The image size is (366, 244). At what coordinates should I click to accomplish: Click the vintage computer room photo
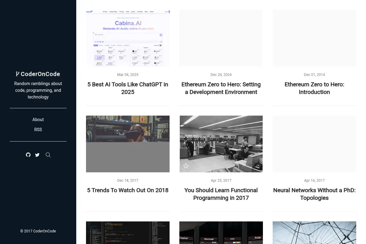pyautogui.click(x=221, y=144)
